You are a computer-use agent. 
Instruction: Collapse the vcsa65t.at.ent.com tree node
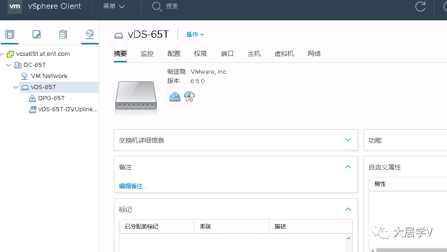click(2, 54)
